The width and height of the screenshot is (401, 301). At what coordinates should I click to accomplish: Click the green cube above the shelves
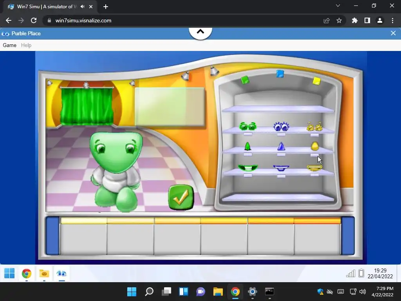point(245,80)
